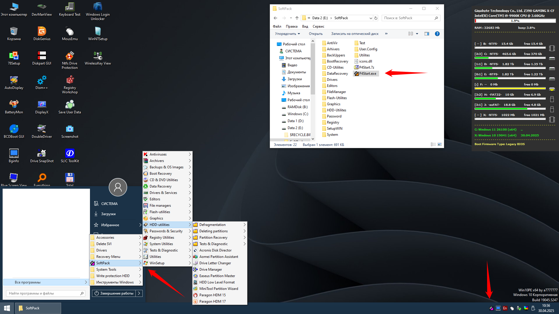Switch to details view in status bar

tap(433, 144)
